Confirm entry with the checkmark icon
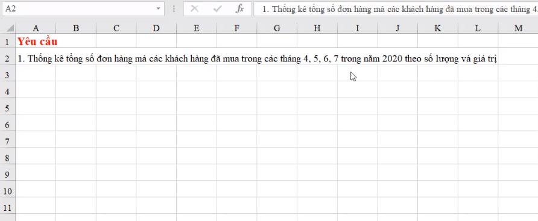This screenshot has width=538, height=221. point(217,9)
